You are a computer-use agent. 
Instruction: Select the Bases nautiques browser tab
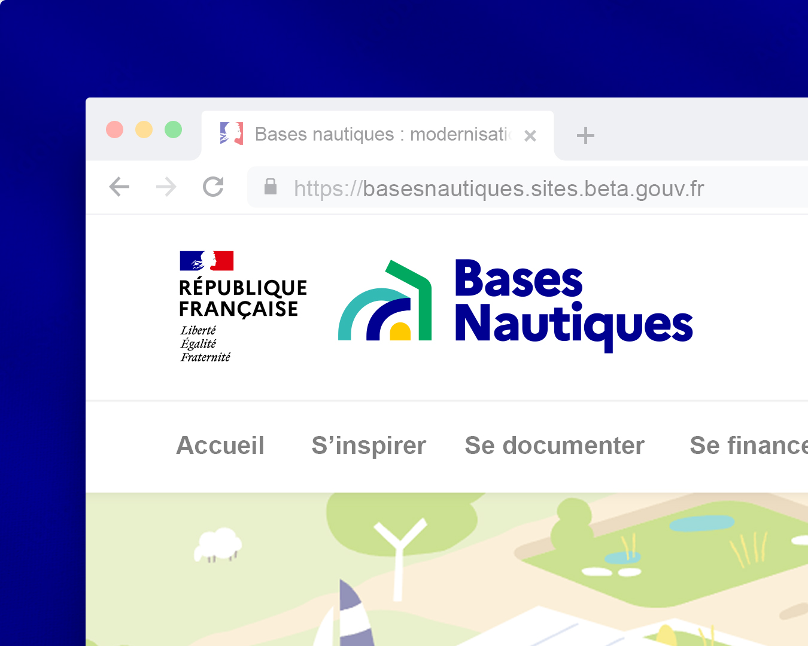click(378, 135)
